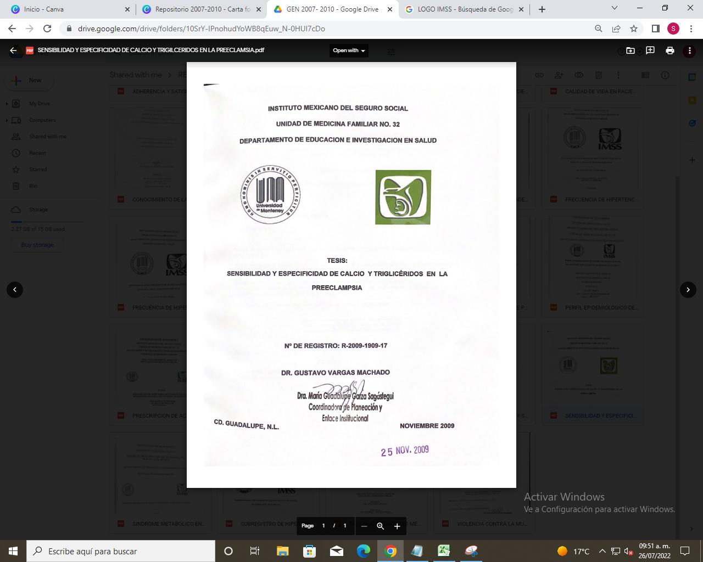Switch to 'LOGO IMSS - Búsqueda de Google' tab
This screenshot has width=703, height=562.
[x=464, y=9]
